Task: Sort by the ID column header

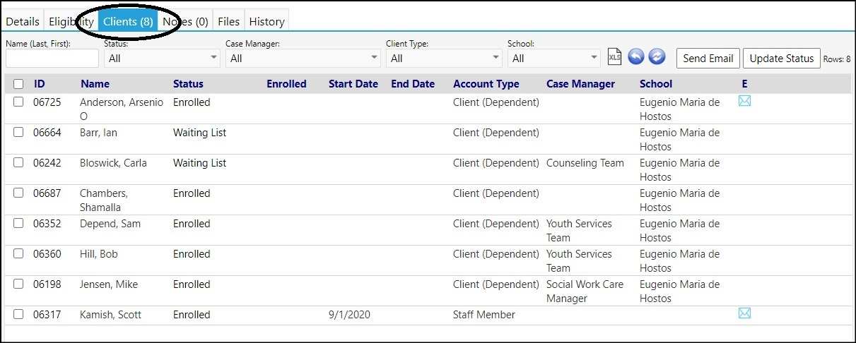Action: point(40,84)
